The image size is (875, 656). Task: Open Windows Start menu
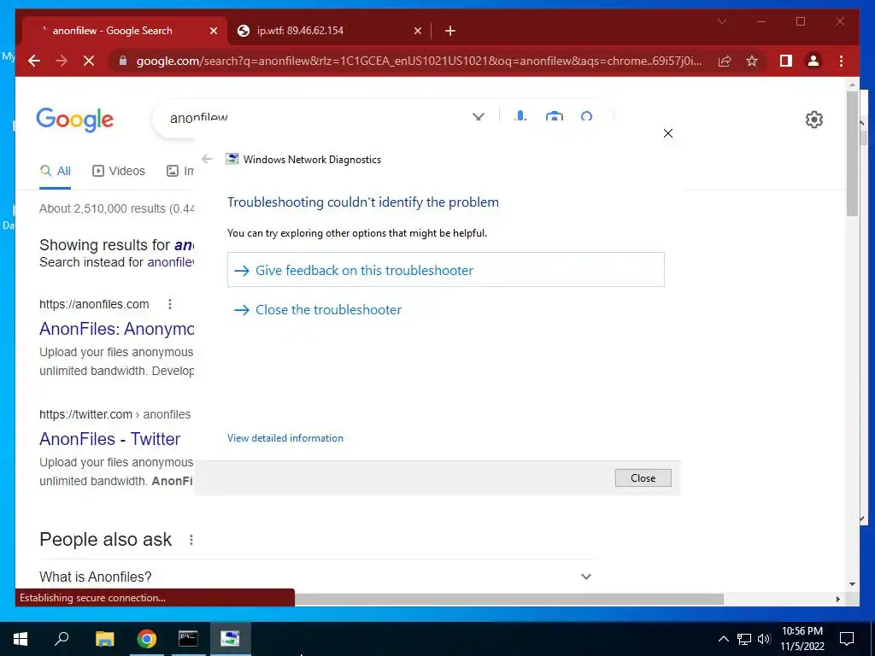click(21, 639)
